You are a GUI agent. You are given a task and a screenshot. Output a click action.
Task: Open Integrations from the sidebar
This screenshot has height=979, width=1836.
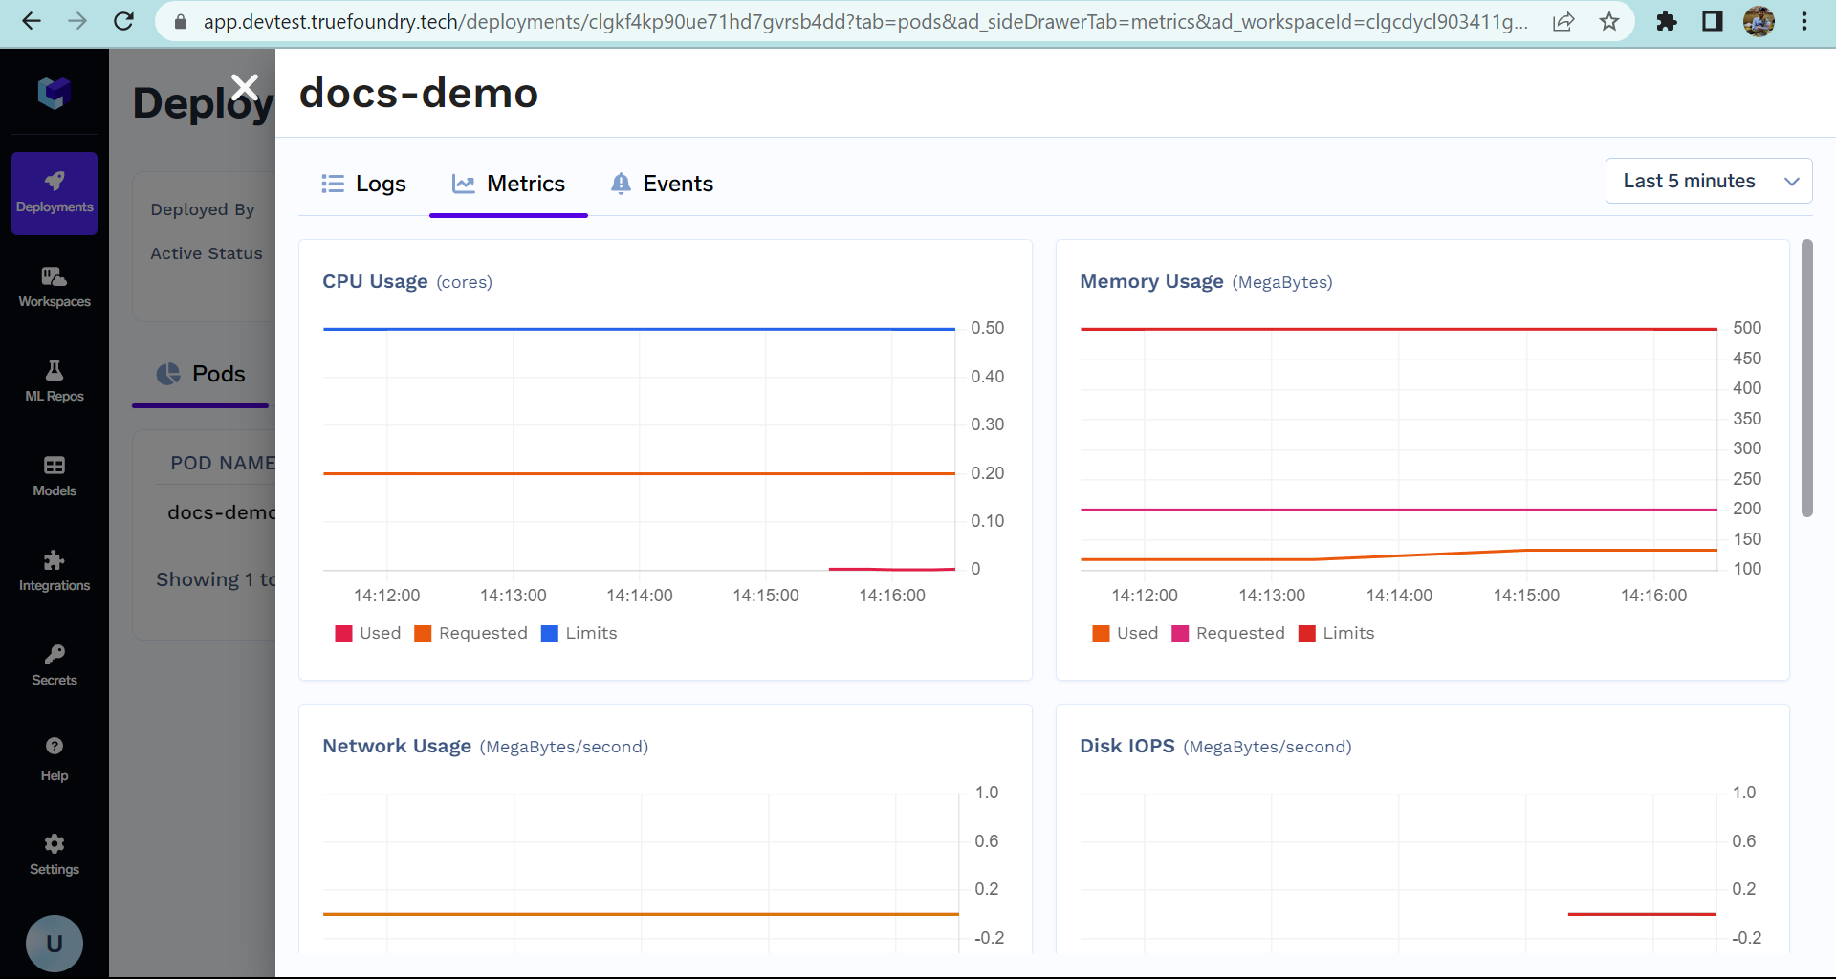(55, 571)
